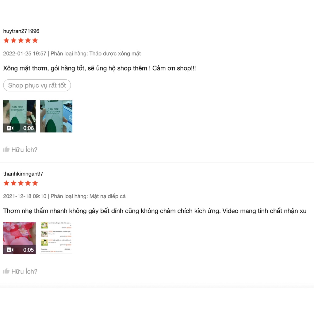Click the fifth star in thanhkimngan97's rating

click(x=35, y=183)
